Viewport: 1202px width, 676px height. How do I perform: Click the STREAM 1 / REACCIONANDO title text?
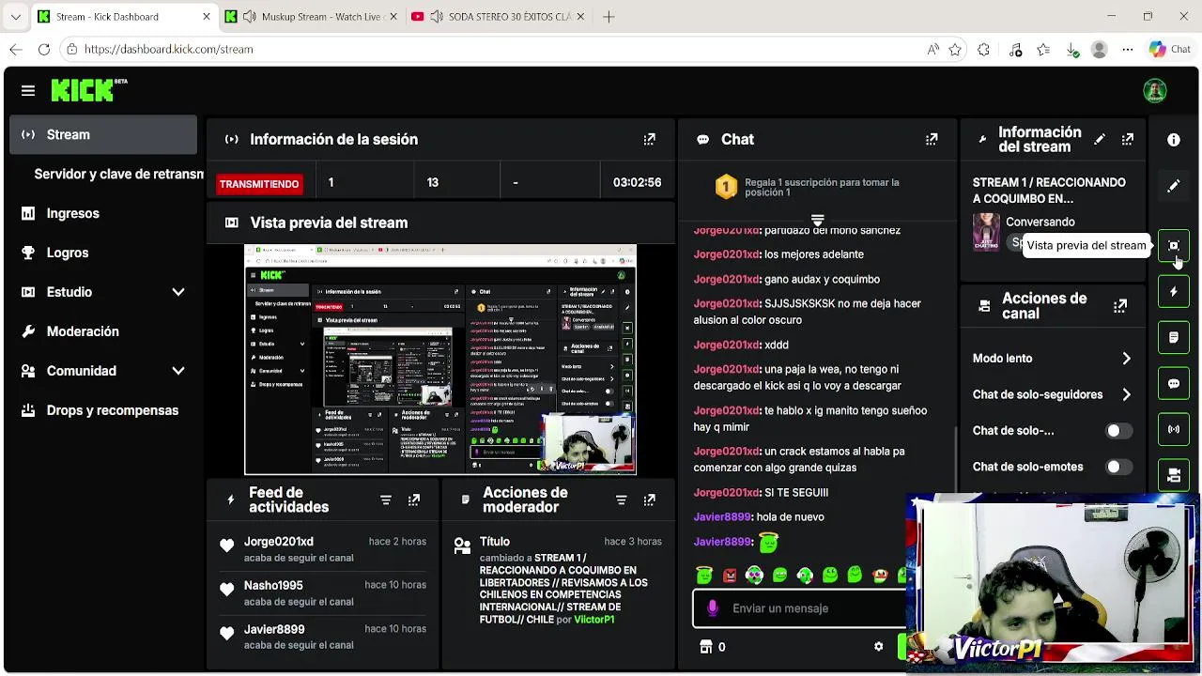tap(1049, 191)
